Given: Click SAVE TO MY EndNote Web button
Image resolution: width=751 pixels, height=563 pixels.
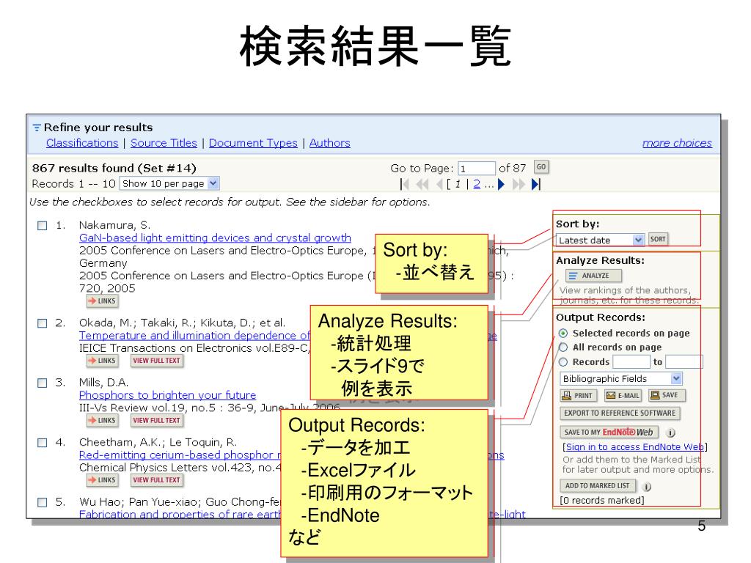Looking at the screenshot, I should (x=609, y=433).
